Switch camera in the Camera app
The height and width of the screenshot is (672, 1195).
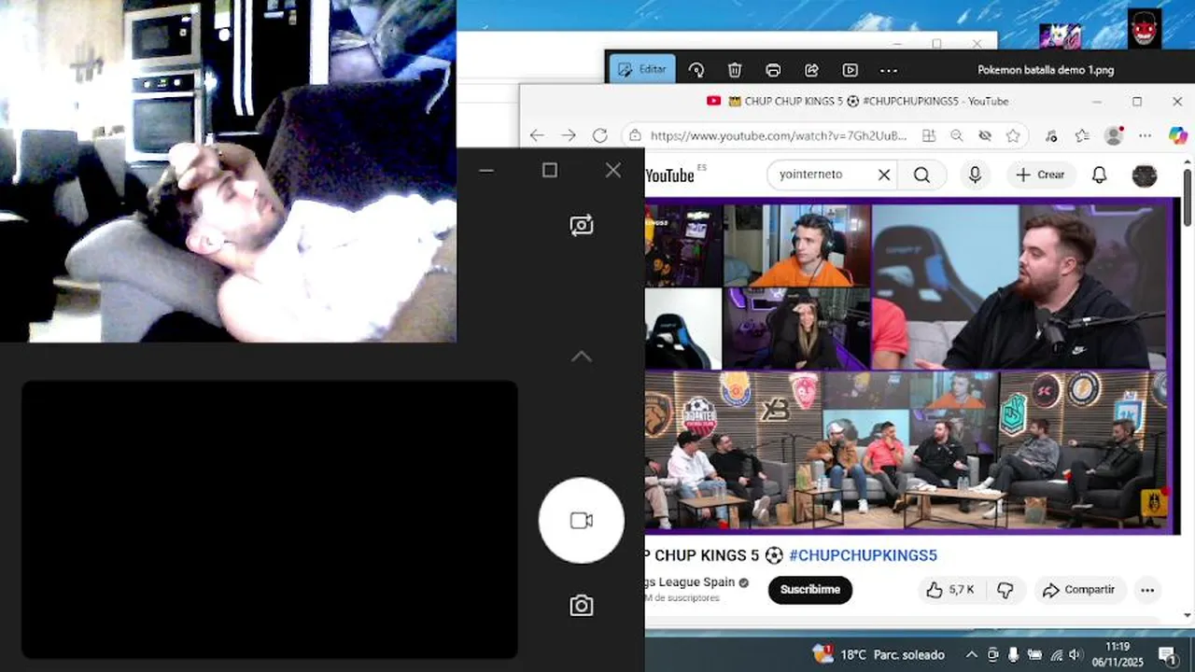(x=582, y=225)
